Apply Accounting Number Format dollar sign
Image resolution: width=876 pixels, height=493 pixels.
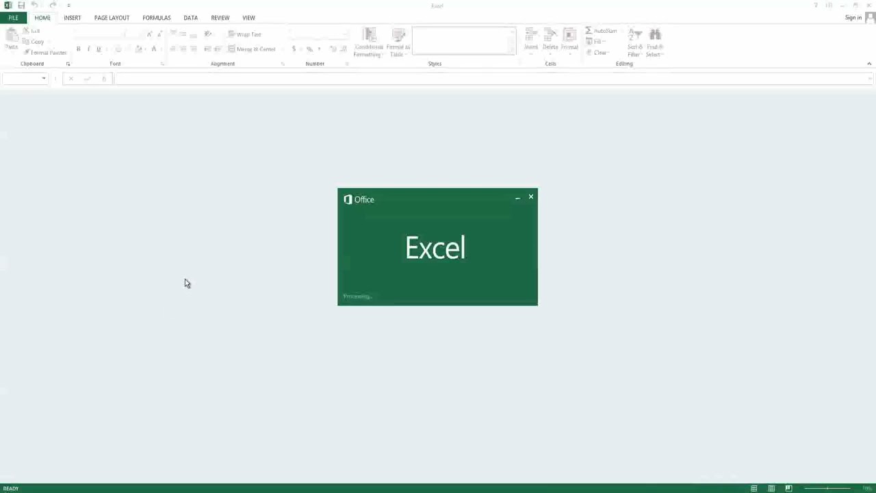coord(294,49)
